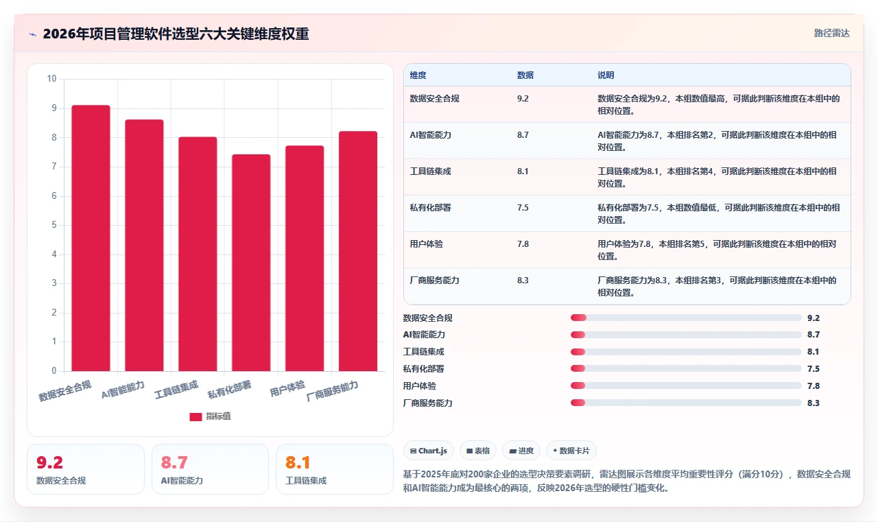Select the 数据卡片 tag button
878x522 pixels.
(571, 451)
